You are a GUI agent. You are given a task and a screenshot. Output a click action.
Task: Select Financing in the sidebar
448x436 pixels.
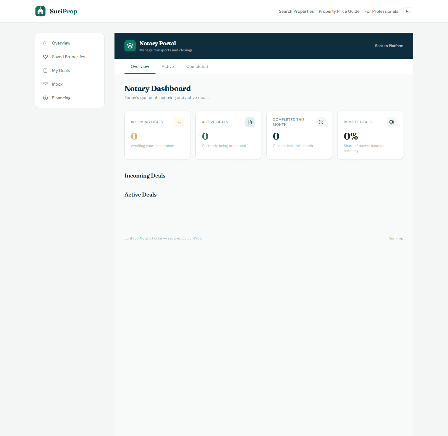pyautogui.click(x=70, y=98)
